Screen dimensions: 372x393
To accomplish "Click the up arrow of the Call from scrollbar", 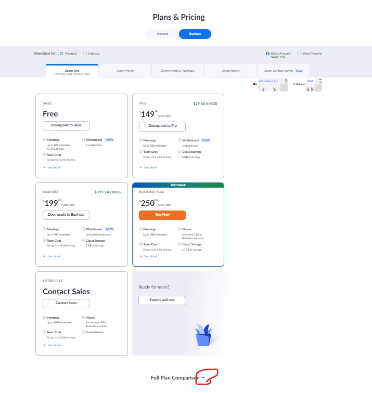I will point(320,80).
